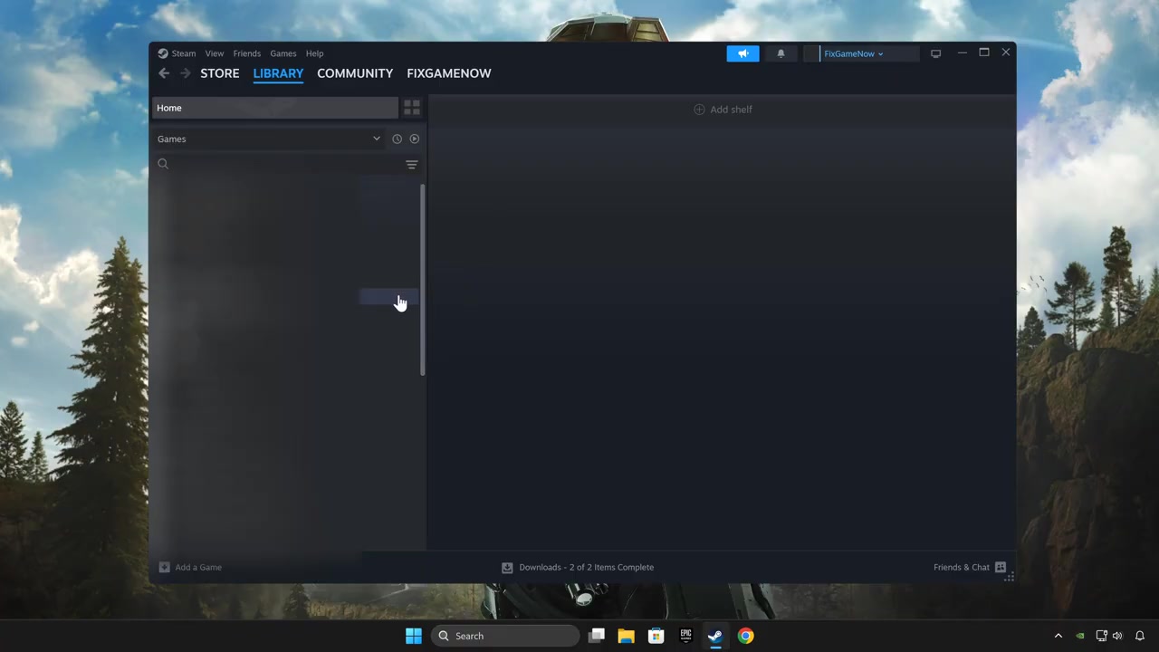Image resolution: width=1159 pixels, height=652 pixels.
Task: Open the network display tray icon
Action: tap(1102, 636)
